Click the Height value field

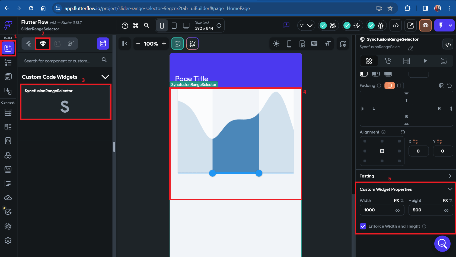click(431, 210)
